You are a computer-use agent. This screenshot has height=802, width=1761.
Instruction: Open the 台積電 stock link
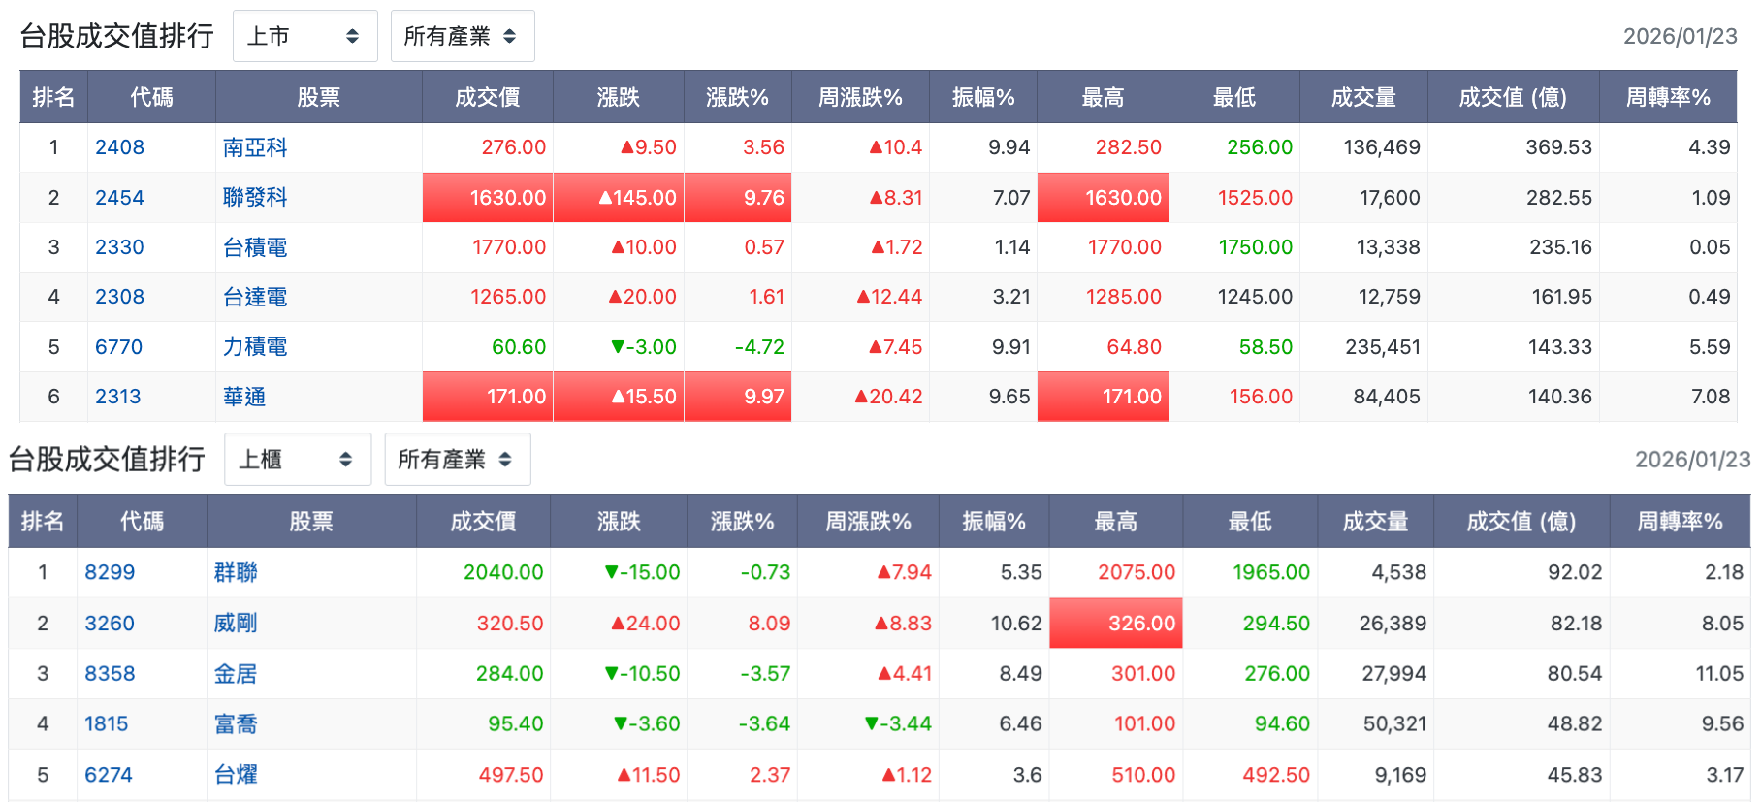(255, 247)
